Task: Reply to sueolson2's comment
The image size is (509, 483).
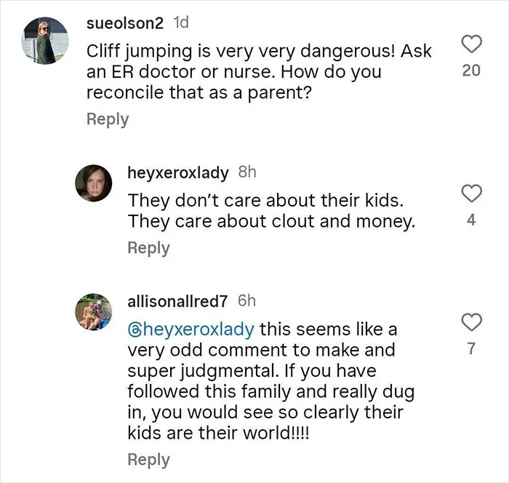Action: 108,119
